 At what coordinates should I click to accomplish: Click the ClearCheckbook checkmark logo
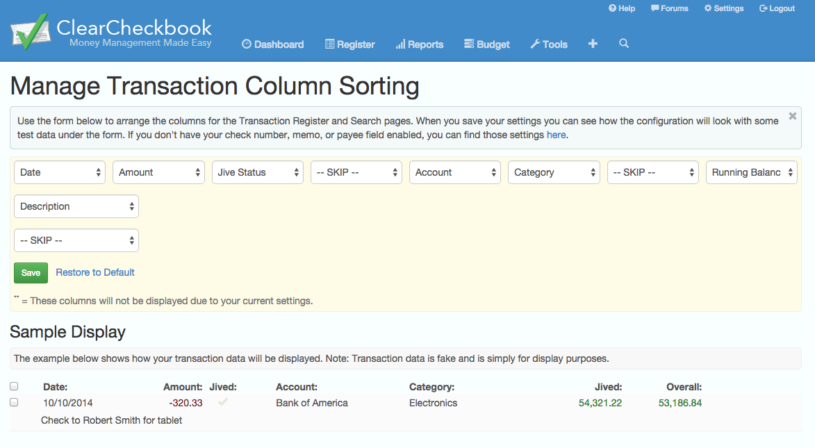(x=29, y=32)
